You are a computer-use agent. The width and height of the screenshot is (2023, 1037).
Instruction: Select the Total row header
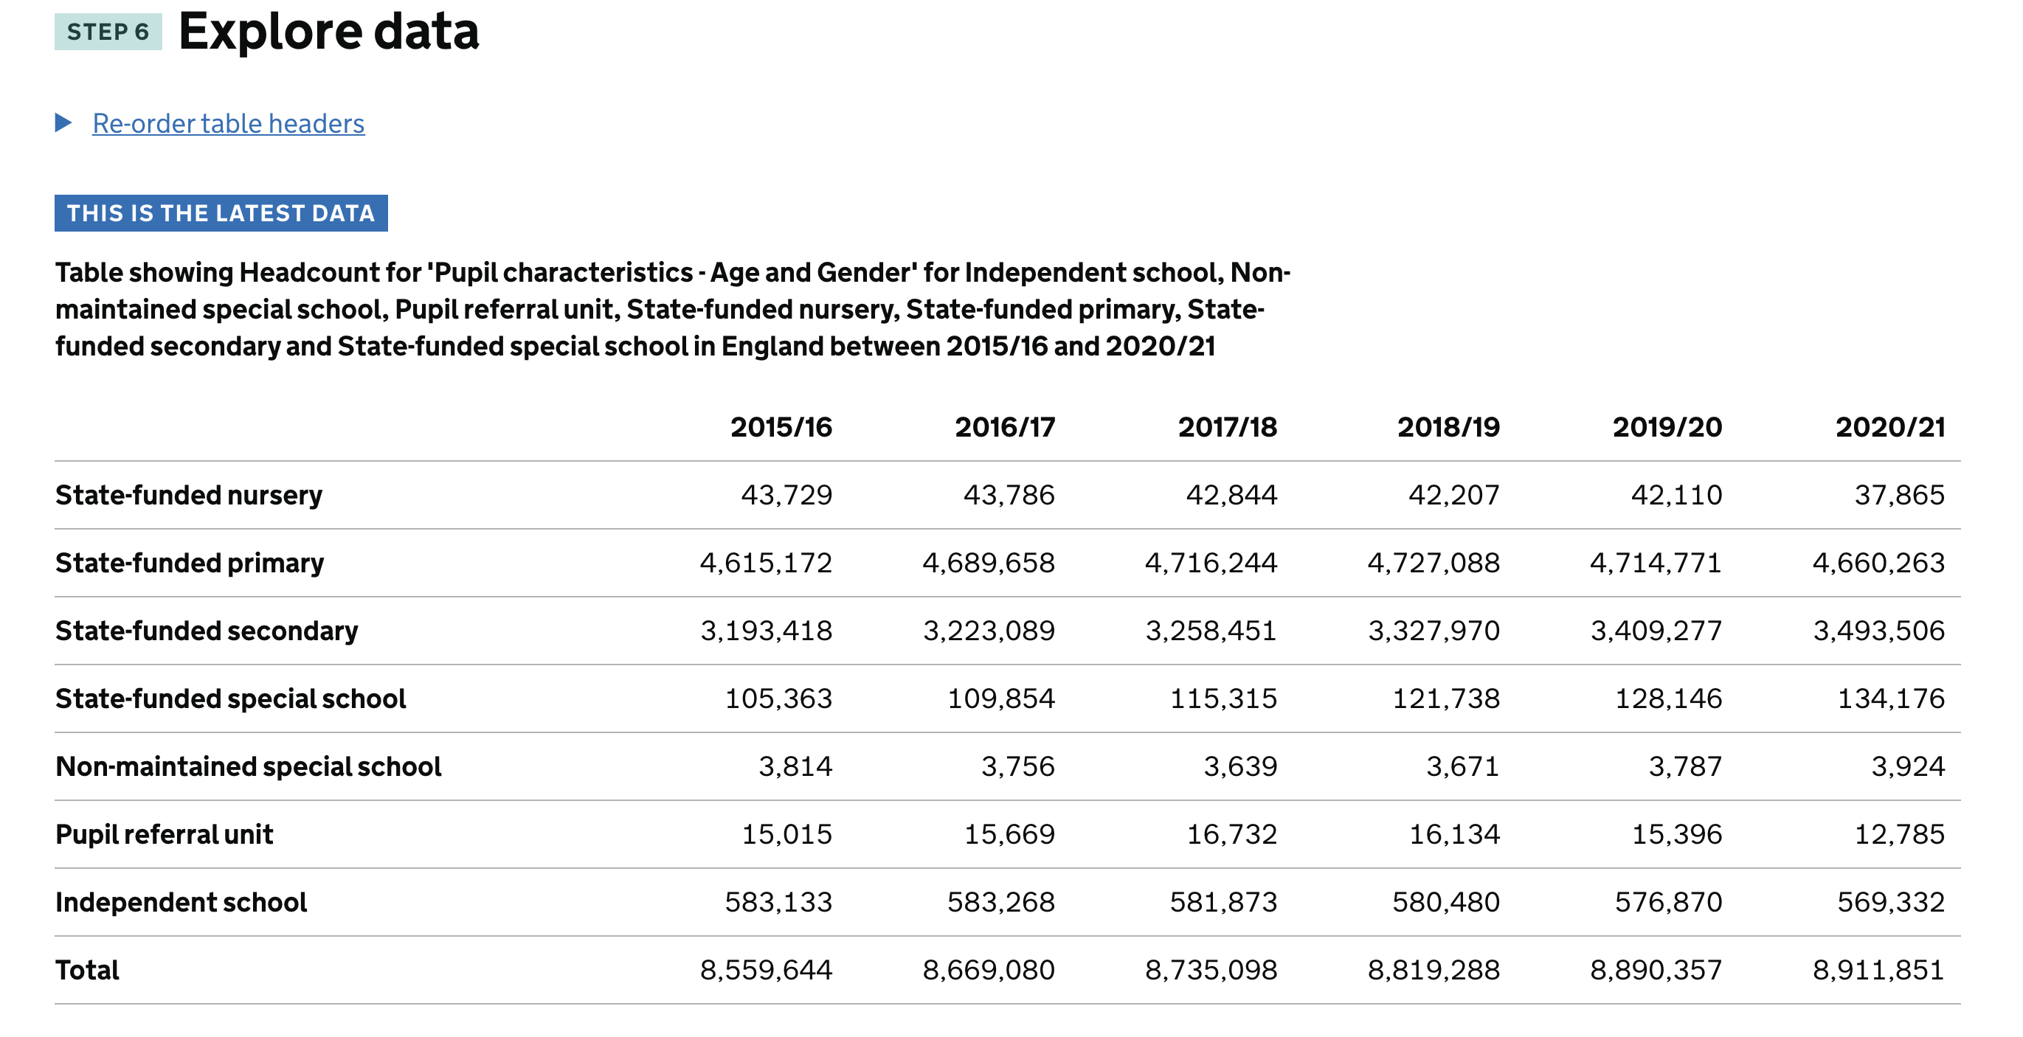coord(87,971)
